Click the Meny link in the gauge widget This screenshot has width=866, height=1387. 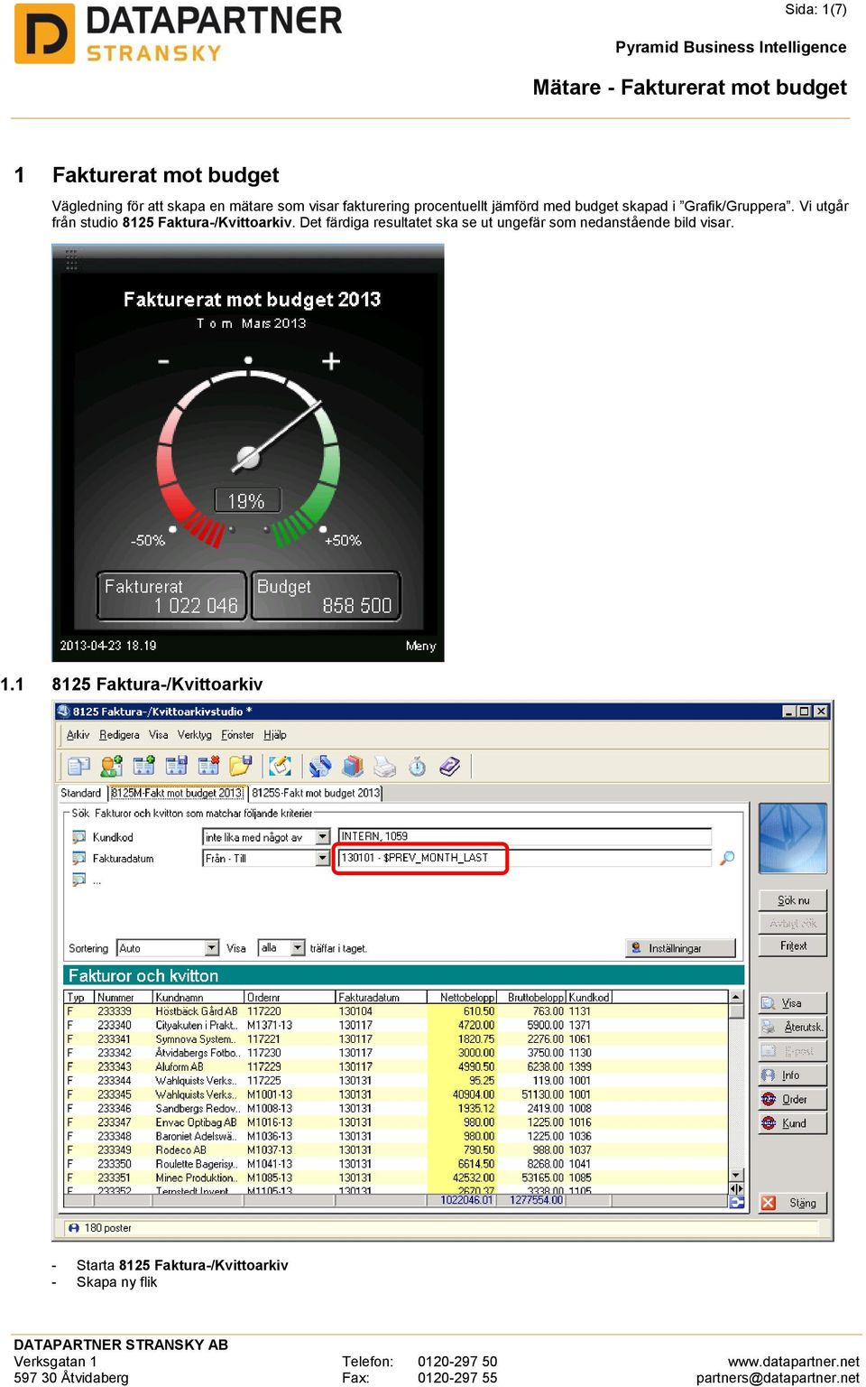(420, 646)
